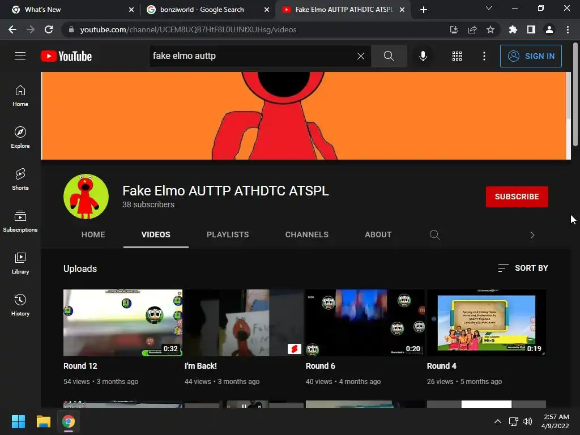Screen dimensions: 580x435
Task: Open Chrome tab search dropdown arrow
Action: click(x=489, y=8)
